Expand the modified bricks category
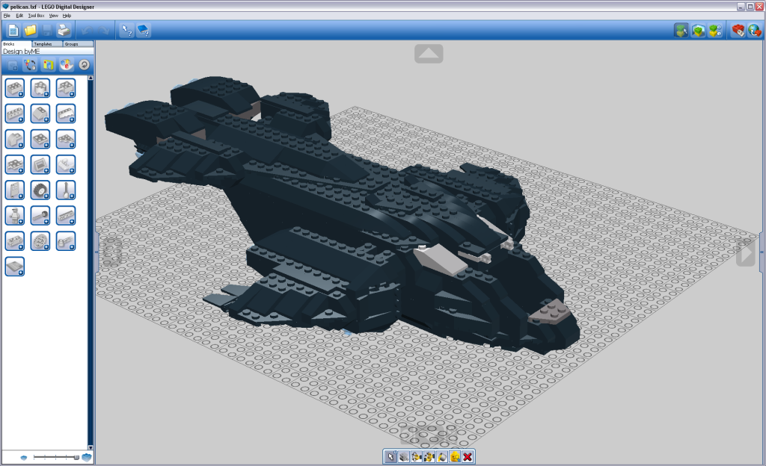The width and height of the screenshot is (766, 466). point(66,88)
